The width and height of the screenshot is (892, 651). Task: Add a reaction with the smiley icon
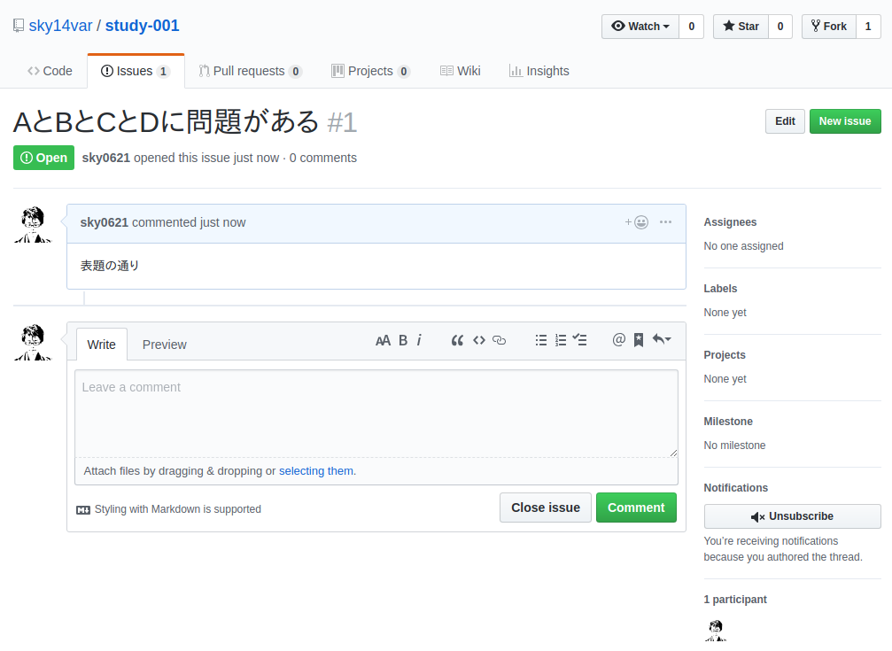637,222
